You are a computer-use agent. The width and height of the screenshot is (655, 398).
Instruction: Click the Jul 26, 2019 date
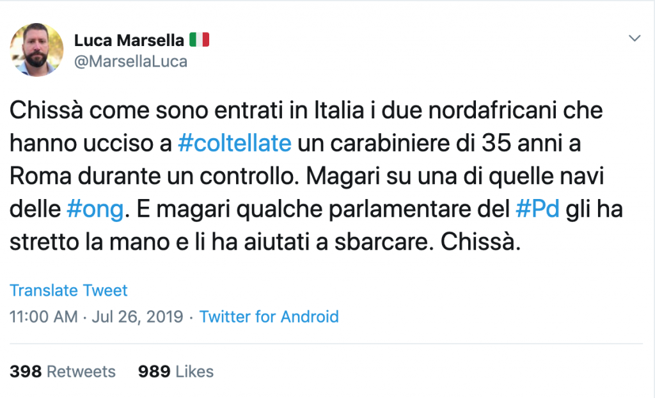137,316
